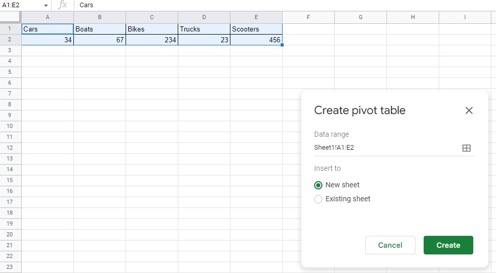This screenshot has height=273, width=496.
Task: Select column A header
Action: [x=48, y=18]
